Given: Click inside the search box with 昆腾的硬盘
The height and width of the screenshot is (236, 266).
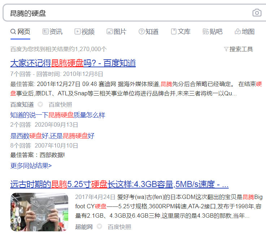Looking at the screenshot, I should coord(126,13).
